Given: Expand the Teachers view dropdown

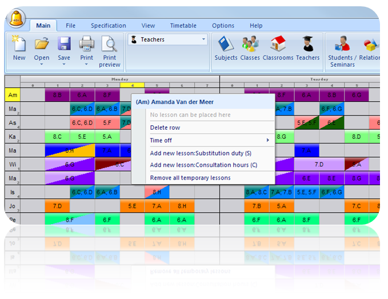Looking at the screenshot, I should [x=204, y=39].
